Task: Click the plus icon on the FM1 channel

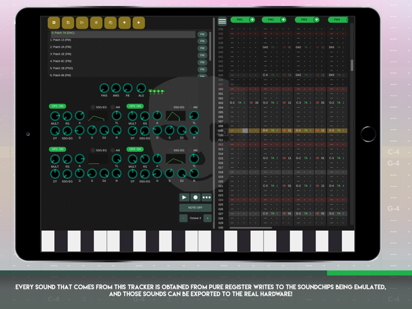Action: click(x=252, y=19)
